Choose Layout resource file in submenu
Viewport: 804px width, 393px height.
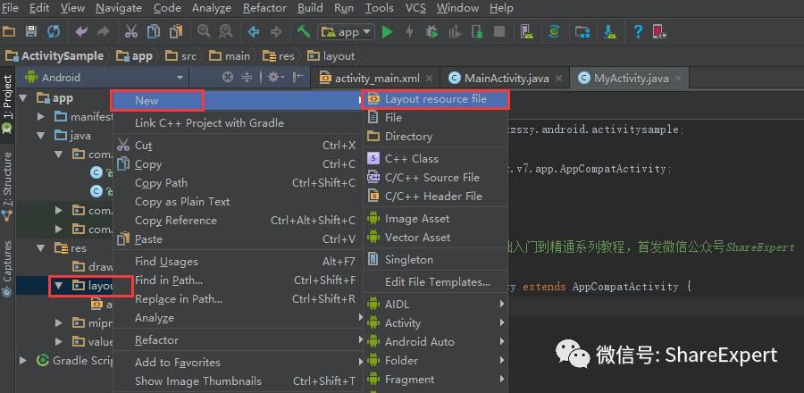pyautogui.click(x=435, y=99)
